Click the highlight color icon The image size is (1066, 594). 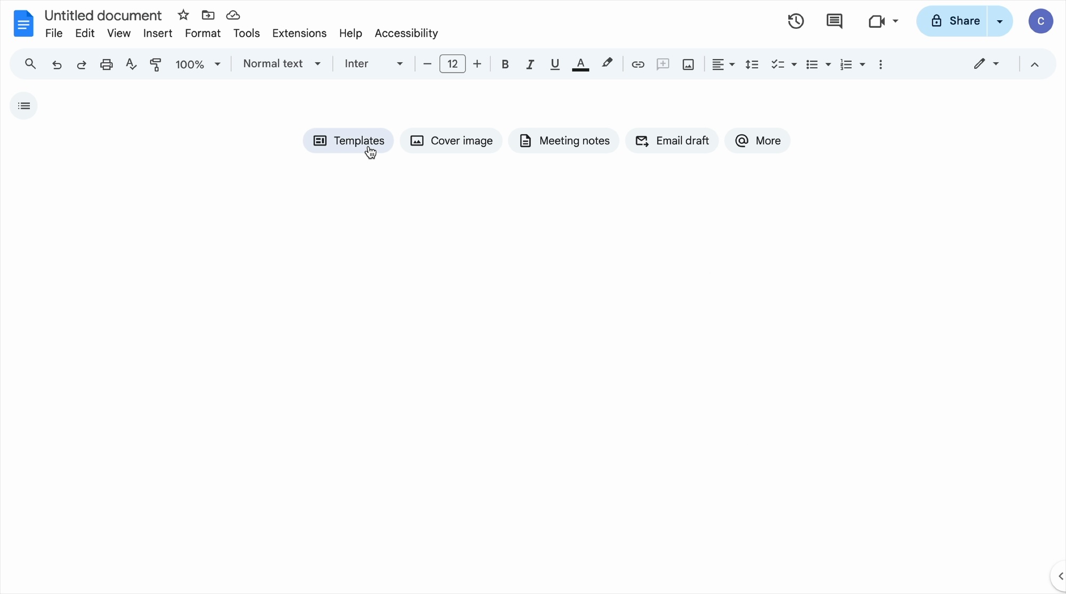click(x=606, y=63)
